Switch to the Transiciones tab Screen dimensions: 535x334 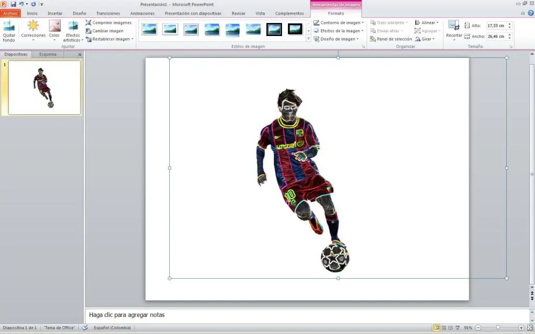click(108, 13)
